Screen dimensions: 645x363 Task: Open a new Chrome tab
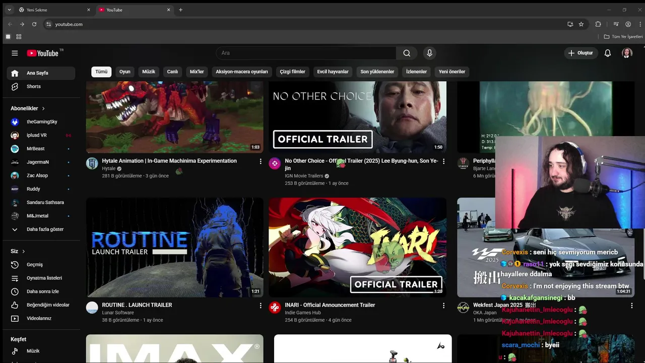(x=180, y=10)
